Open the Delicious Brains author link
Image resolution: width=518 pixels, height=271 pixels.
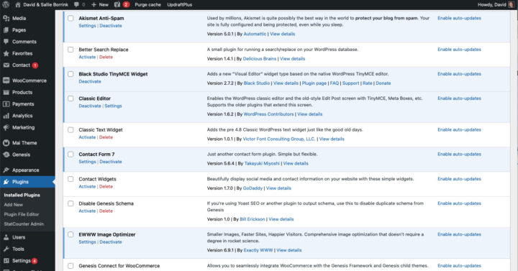pos(259,59)
